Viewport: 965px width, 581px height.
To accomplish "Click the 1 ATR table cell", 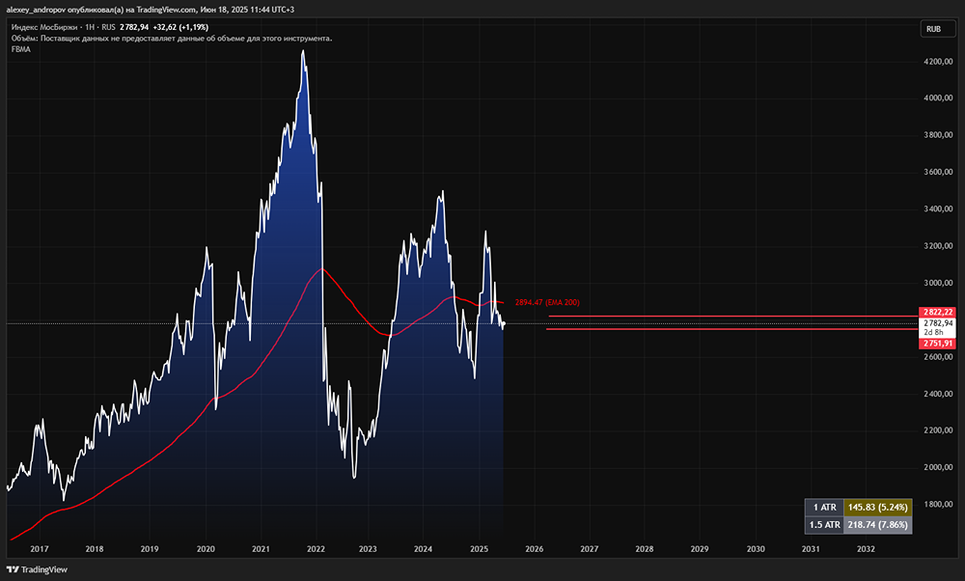I will 825,507.
